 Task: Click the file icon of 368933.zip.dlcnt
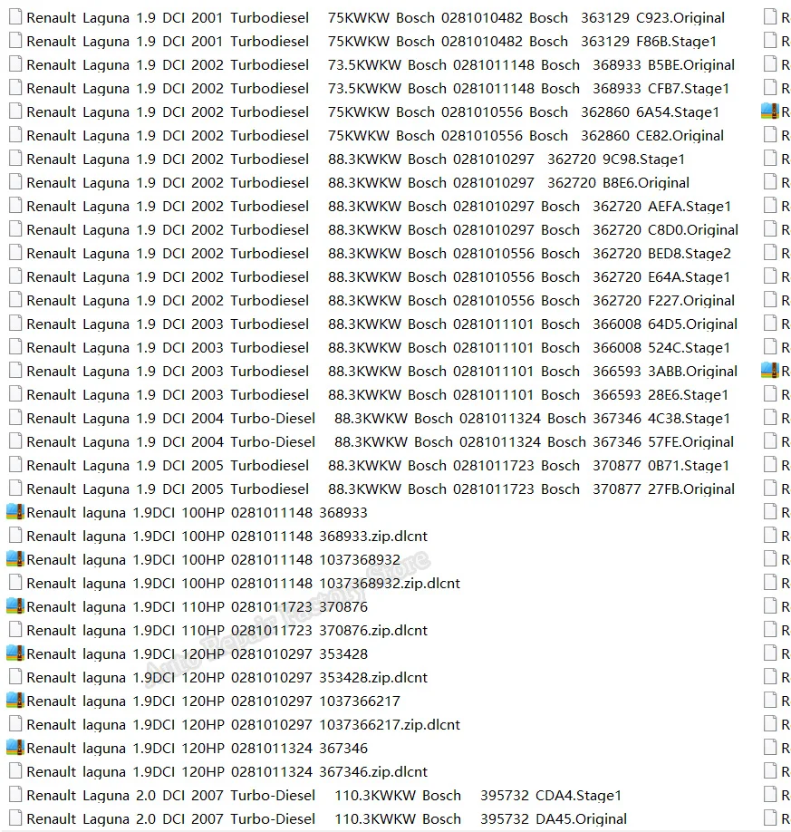click(15, 536)
